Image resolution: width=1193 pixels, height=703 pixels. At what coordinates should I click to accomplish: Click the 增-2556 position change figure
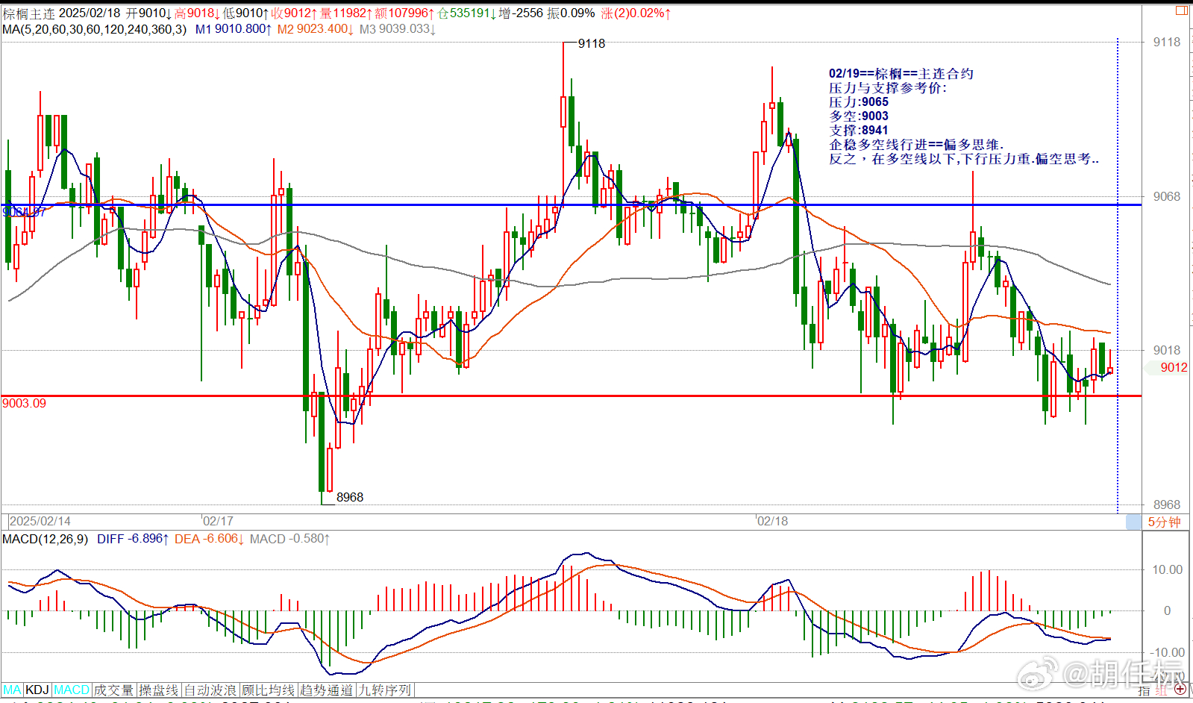tap(521, 13)
